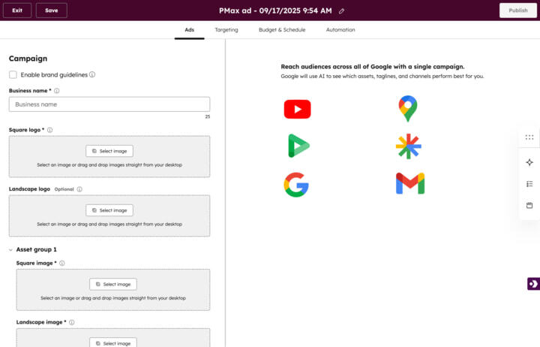This screenshot has width=540, height=347.
Task: Click the 'Optional' label beside Landscape logo
Action: click(64, 189)
